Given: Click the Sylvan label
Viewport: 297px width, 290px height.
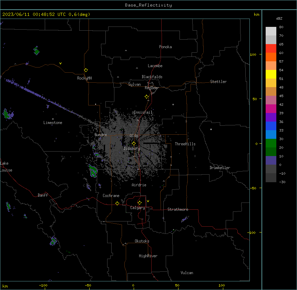Looking at the screenshot, I should coord(134,84).
